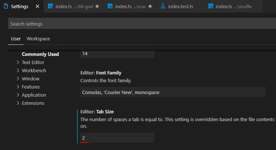This screenshot has width=276, height=150.
Task: Select Text Editor category label
Action: tap(33, 62)
